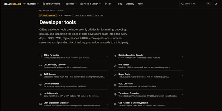
Task: Click the arrow on Base64 Encoder row
Action: [x=182, y=56]
